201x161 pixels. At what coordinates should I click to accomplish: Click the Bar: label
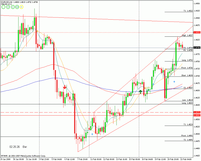pyautogui.click(x=25, y=147)
